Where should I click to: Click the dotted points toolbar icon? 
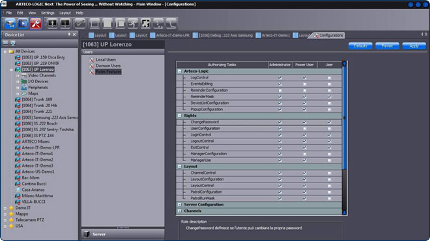click(x=158, y=23)
